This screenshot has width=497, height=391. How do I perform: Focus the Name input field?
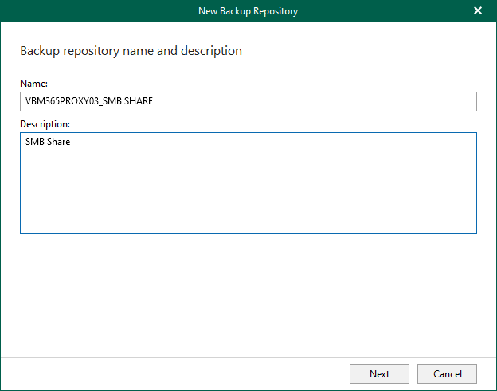[248, 101]
